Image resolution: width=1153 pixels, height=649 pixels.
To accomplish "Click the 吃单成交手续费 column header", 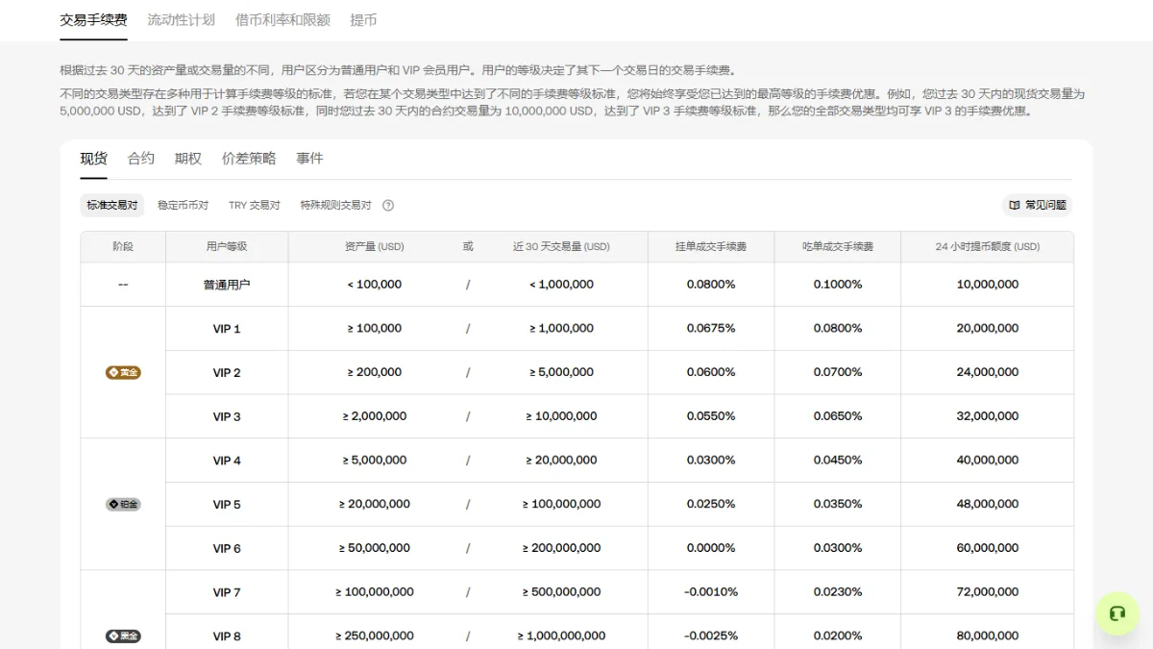I will (x=838, y=247).
